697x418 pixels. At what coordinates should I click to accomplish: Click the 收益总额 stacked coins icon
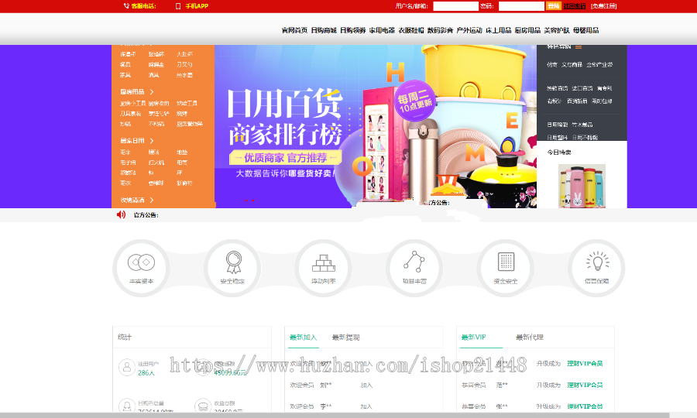point(203,405)
